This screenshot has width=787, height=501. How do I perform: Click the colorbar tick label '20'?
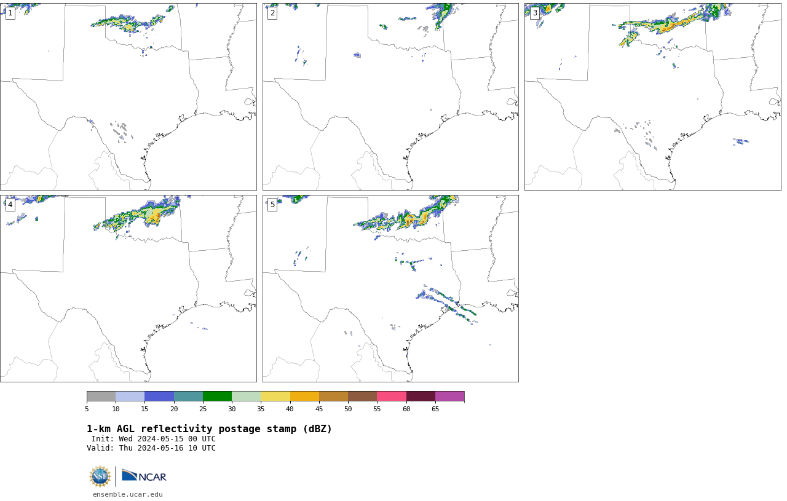tap(174, 409)
